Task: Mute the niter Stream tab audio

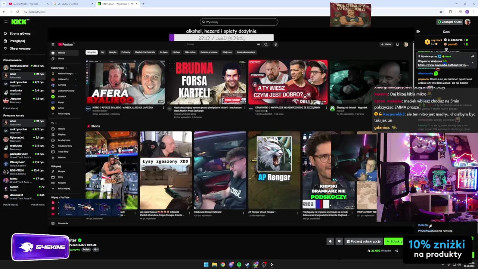Action: coord(132,4)
